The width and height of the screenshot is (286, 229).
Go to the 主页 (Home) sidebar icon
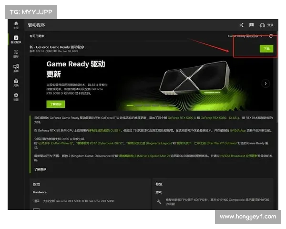pos(16,25)
